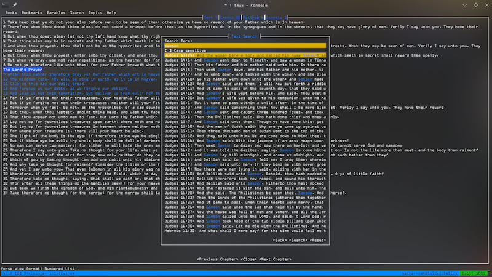Select the Judges 14:7 search result
The width and height of the screenshot is (492, 277).
(245, 74)
